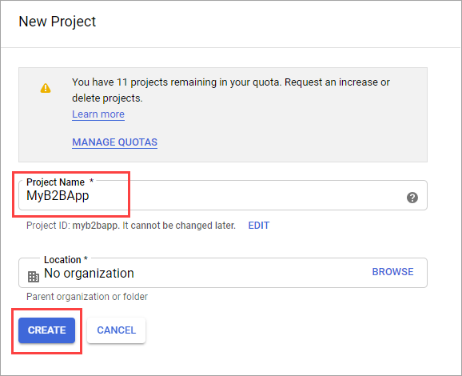The image size is (462, 376).
Task: Click EDIT to change project ID
Action: [259, 226]
